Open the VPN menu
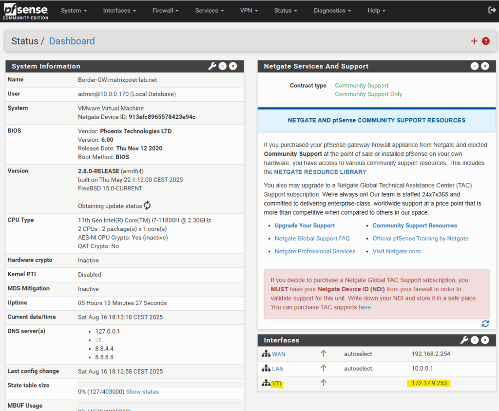Screen dimensions: 499x411 point(249,11)
